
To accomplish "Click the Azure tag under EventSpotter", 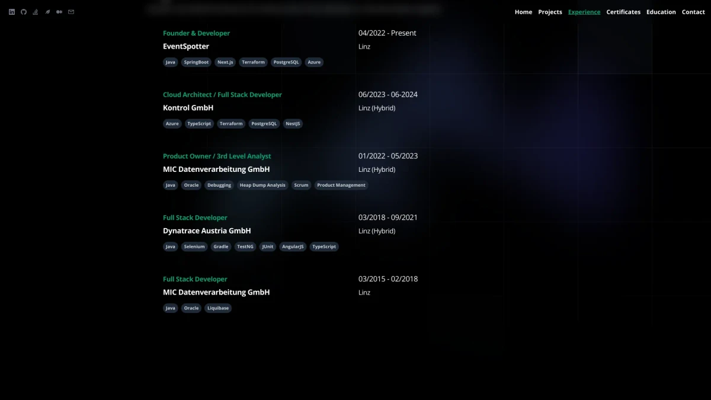I will coord(314,62).
